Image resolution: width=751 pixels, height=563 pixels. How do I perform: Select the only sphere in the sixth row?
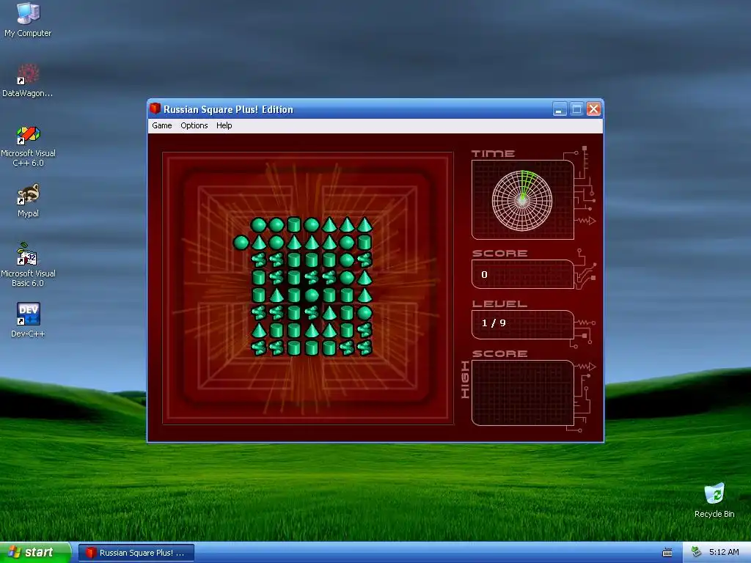tap(364, 313)
